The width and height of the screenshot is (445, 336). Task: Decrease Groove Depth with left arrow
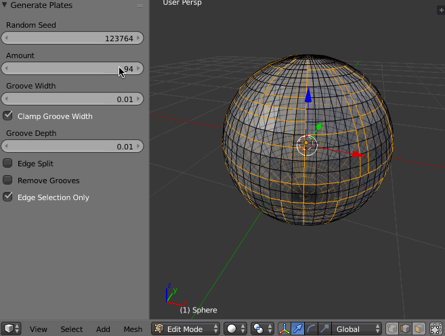tap(6, 146)
